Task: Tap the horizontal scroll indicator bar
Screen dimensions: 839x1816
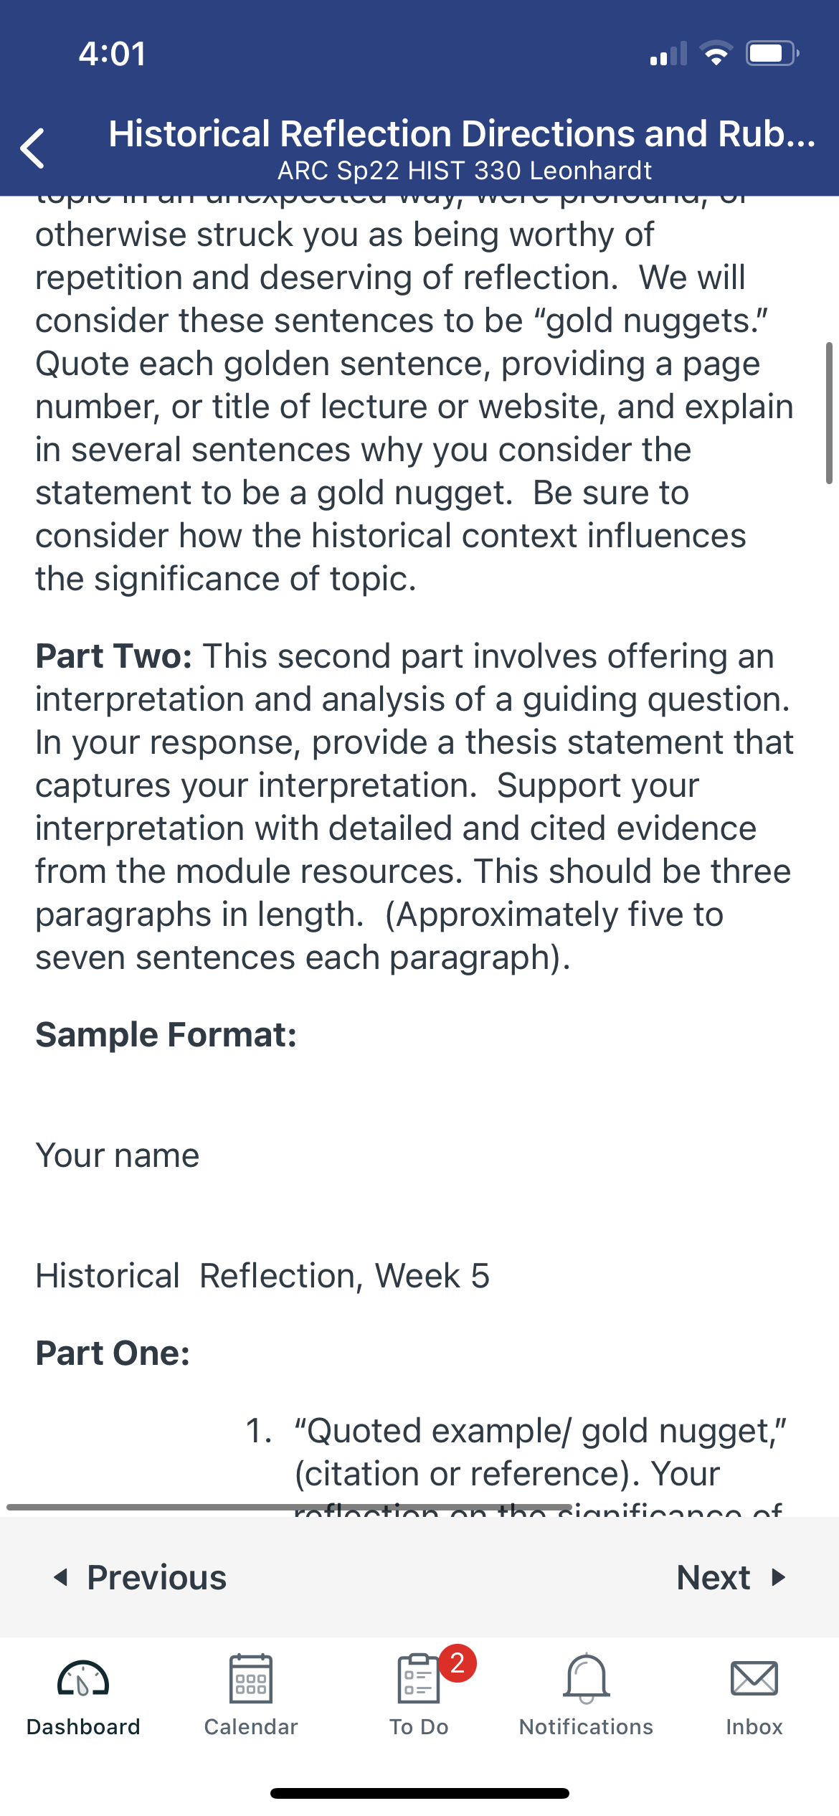Action: 289,1507
